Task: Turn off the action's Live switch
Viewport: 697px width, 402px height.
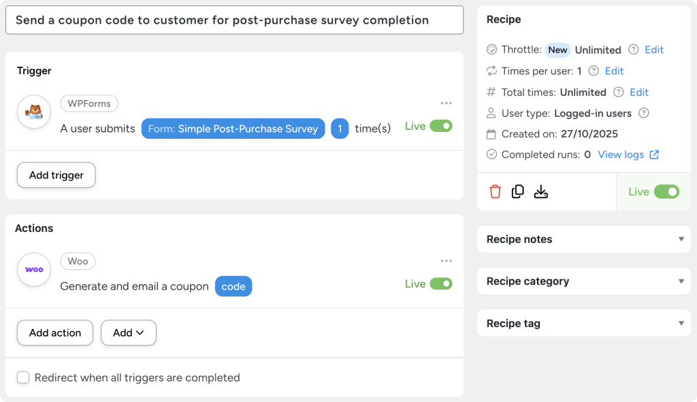Action: tap(442, 284)
